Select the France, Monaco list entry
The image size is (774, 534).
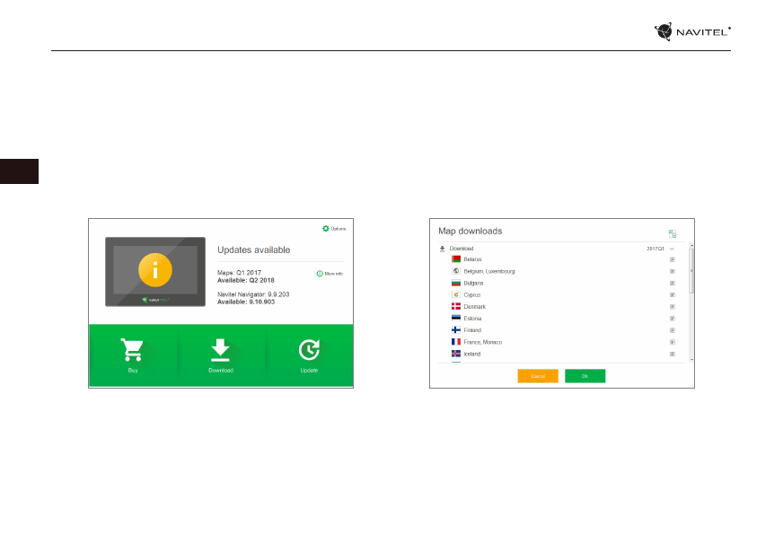point(482,342)
